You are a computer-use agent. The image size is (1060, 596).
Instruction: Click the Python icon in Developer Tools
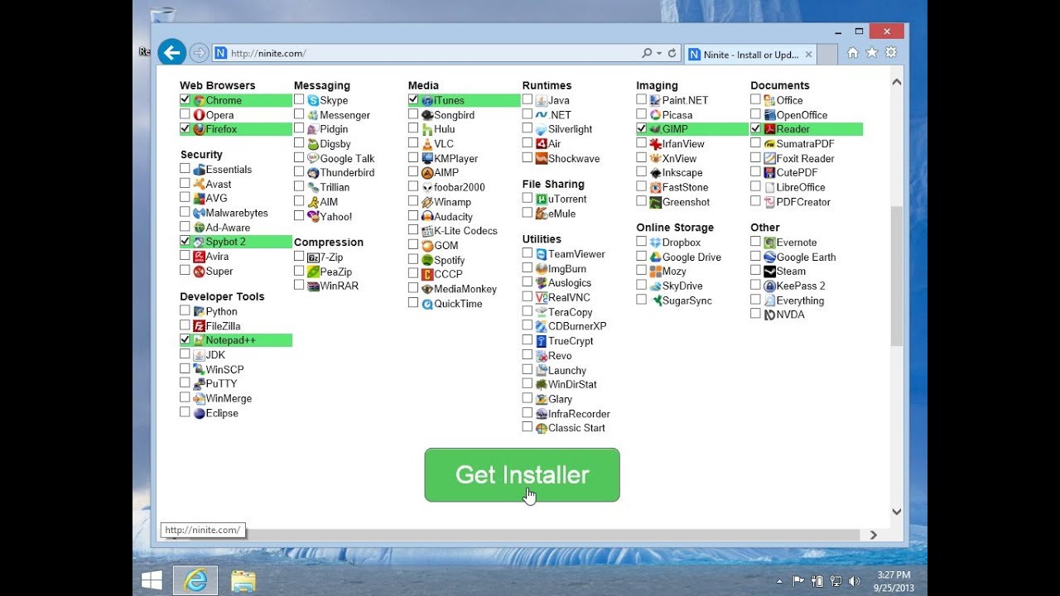[x=199, y=311]
